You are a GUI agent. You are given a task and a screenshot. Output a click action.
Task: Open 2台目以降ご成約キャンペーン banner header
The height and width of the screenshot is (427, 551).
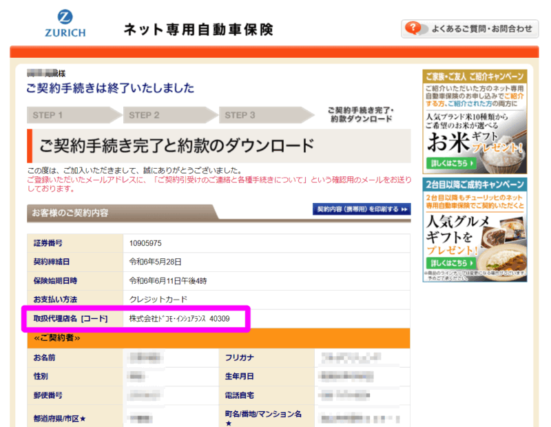(x=475, y=186)
